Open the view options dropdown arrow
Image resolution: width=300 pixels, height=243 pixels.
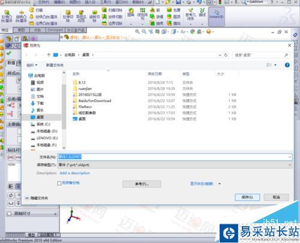pyautogui.click(x=275, y=65)
